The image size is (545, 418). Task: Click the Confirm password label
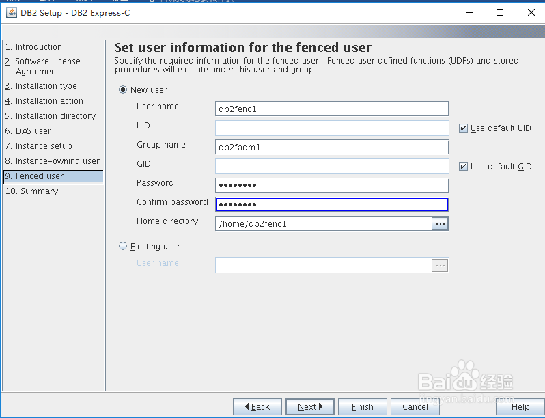pyautogui.click(x=172, y=202)
